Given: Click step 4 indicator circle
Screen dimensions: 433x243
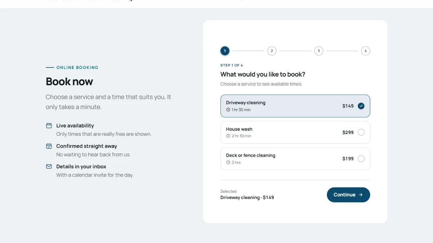Looking at the screenshot, I should pyautogui.click(x=366, y=51).
